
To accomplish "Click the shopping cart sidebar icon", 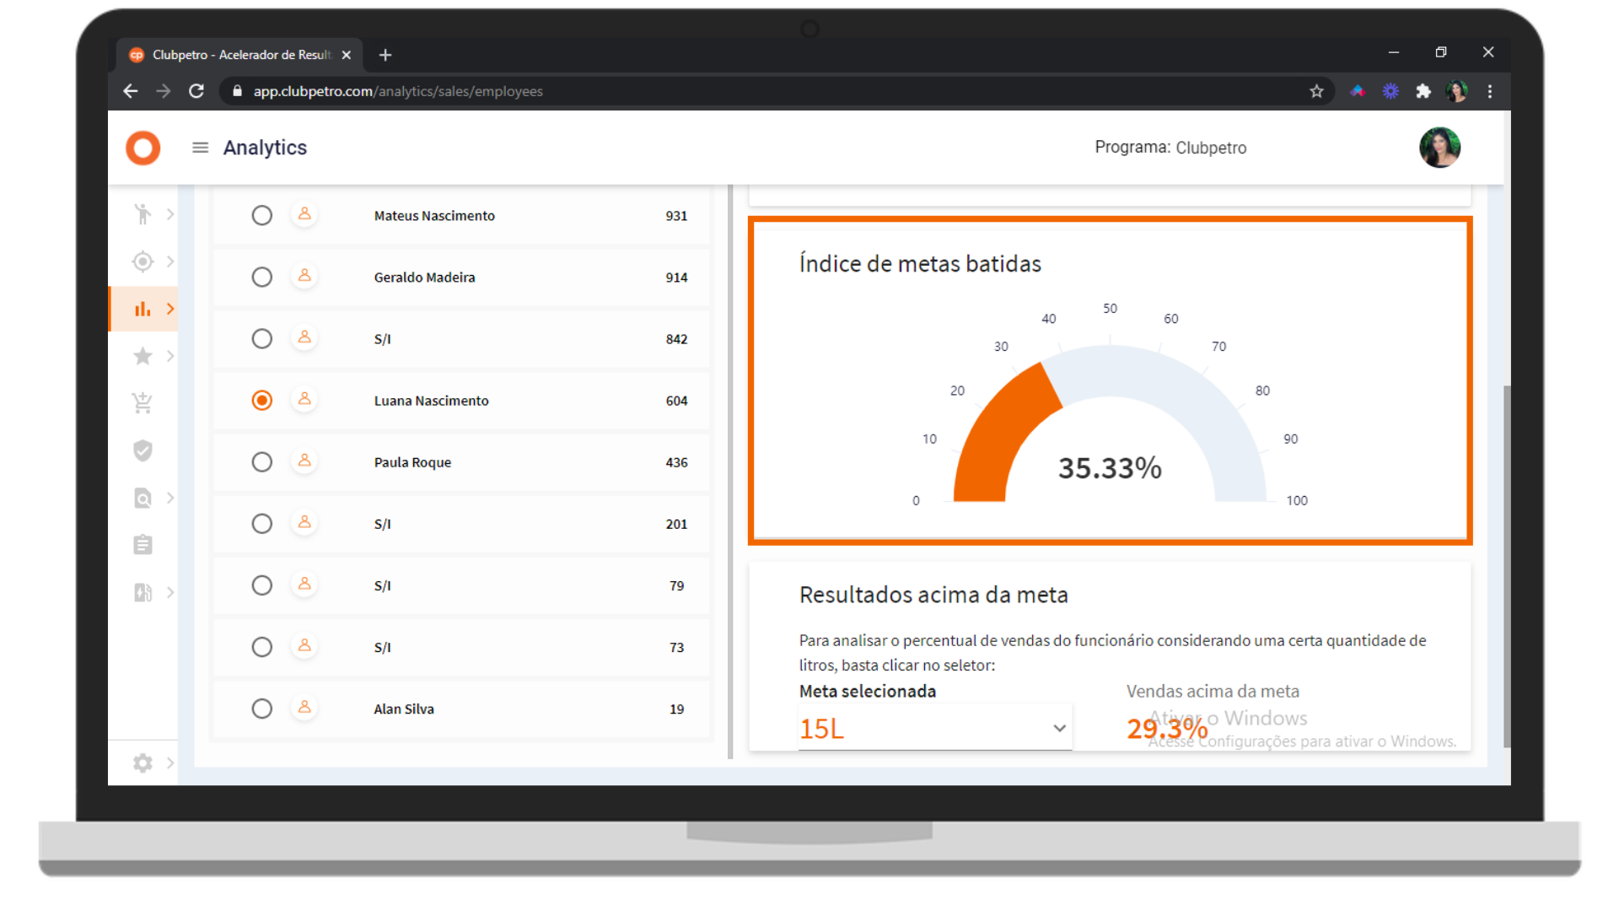I will (143, 403).
